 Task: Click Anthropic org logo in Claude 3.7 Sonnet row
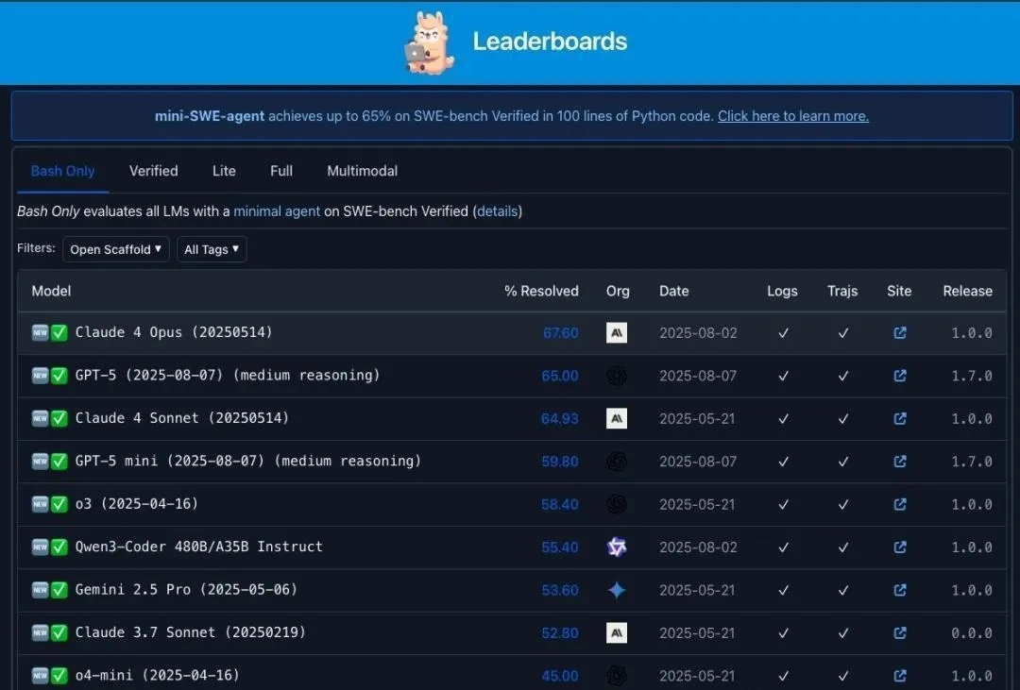click(617, 633)
